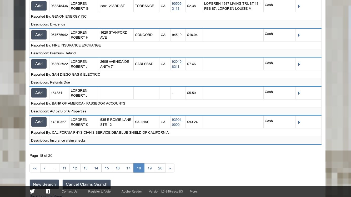Add property 14610327 to claim
The image size is (351, 197).
pyautogui.click(x=39, y=122)
